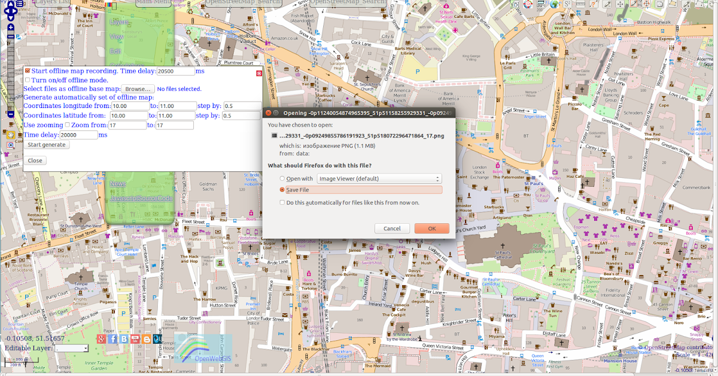
Task: Select the four-arrow move tool in the top toolbar
Action: pyautogui.click(x=619, y=5)
